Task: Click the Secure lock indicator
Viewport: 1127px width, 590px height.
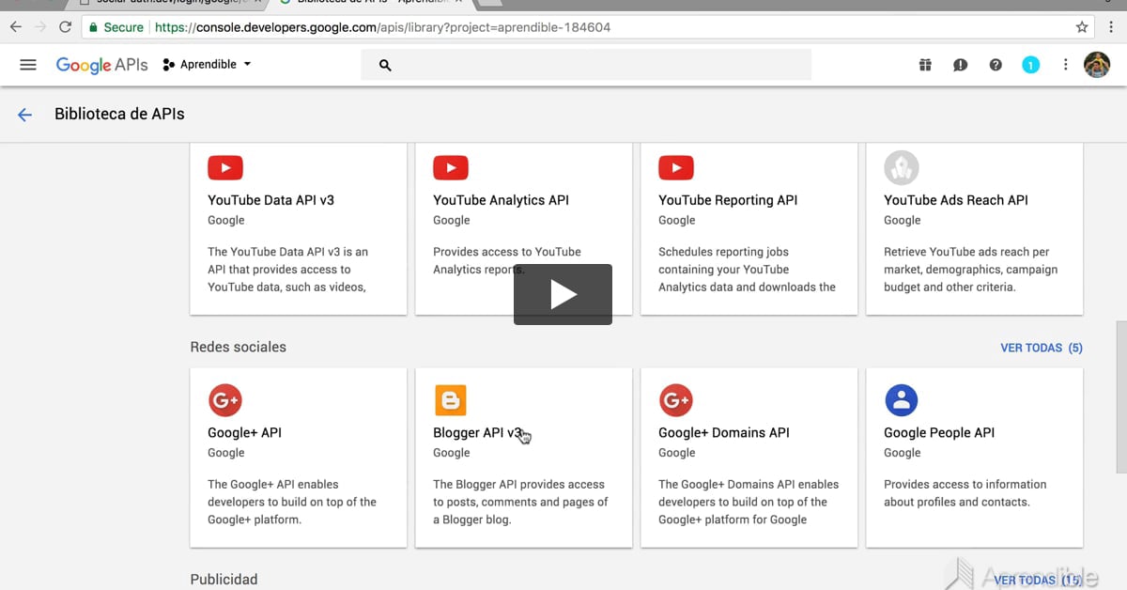Action: (116, 27)
